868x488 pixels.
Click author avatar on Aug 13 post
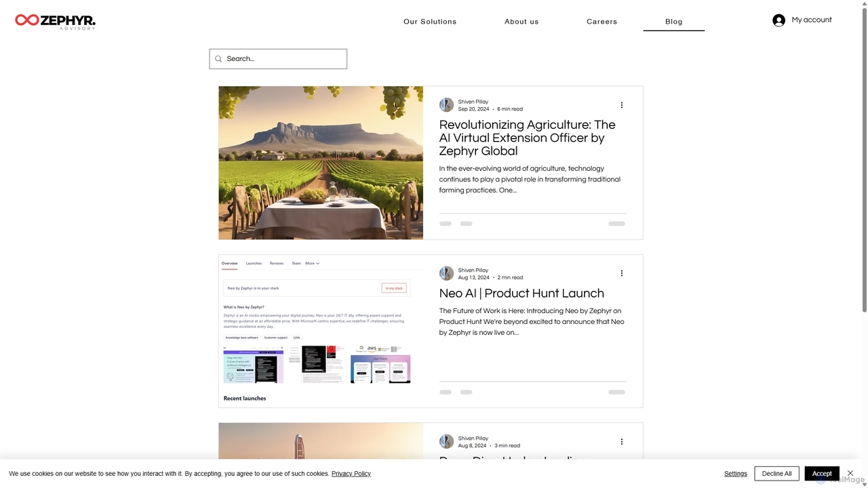tap(446, 273)
